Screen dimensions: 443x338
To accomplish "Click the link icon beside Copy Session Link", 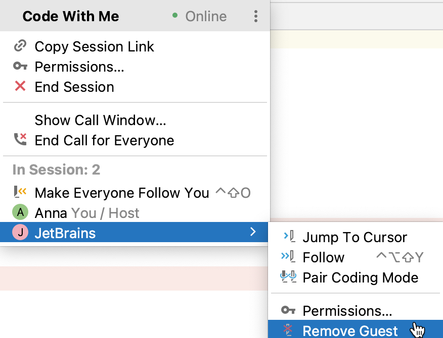I will point(20,46).
